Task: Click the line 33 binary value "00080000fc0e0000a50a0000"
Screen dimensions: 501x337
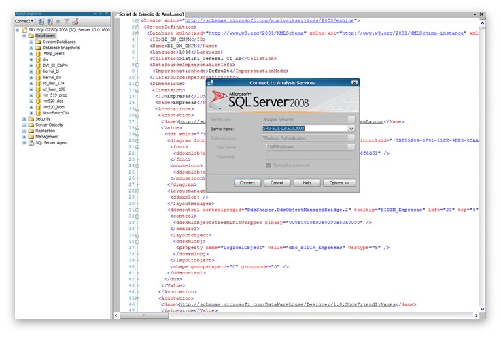Action: click(324, 223)
